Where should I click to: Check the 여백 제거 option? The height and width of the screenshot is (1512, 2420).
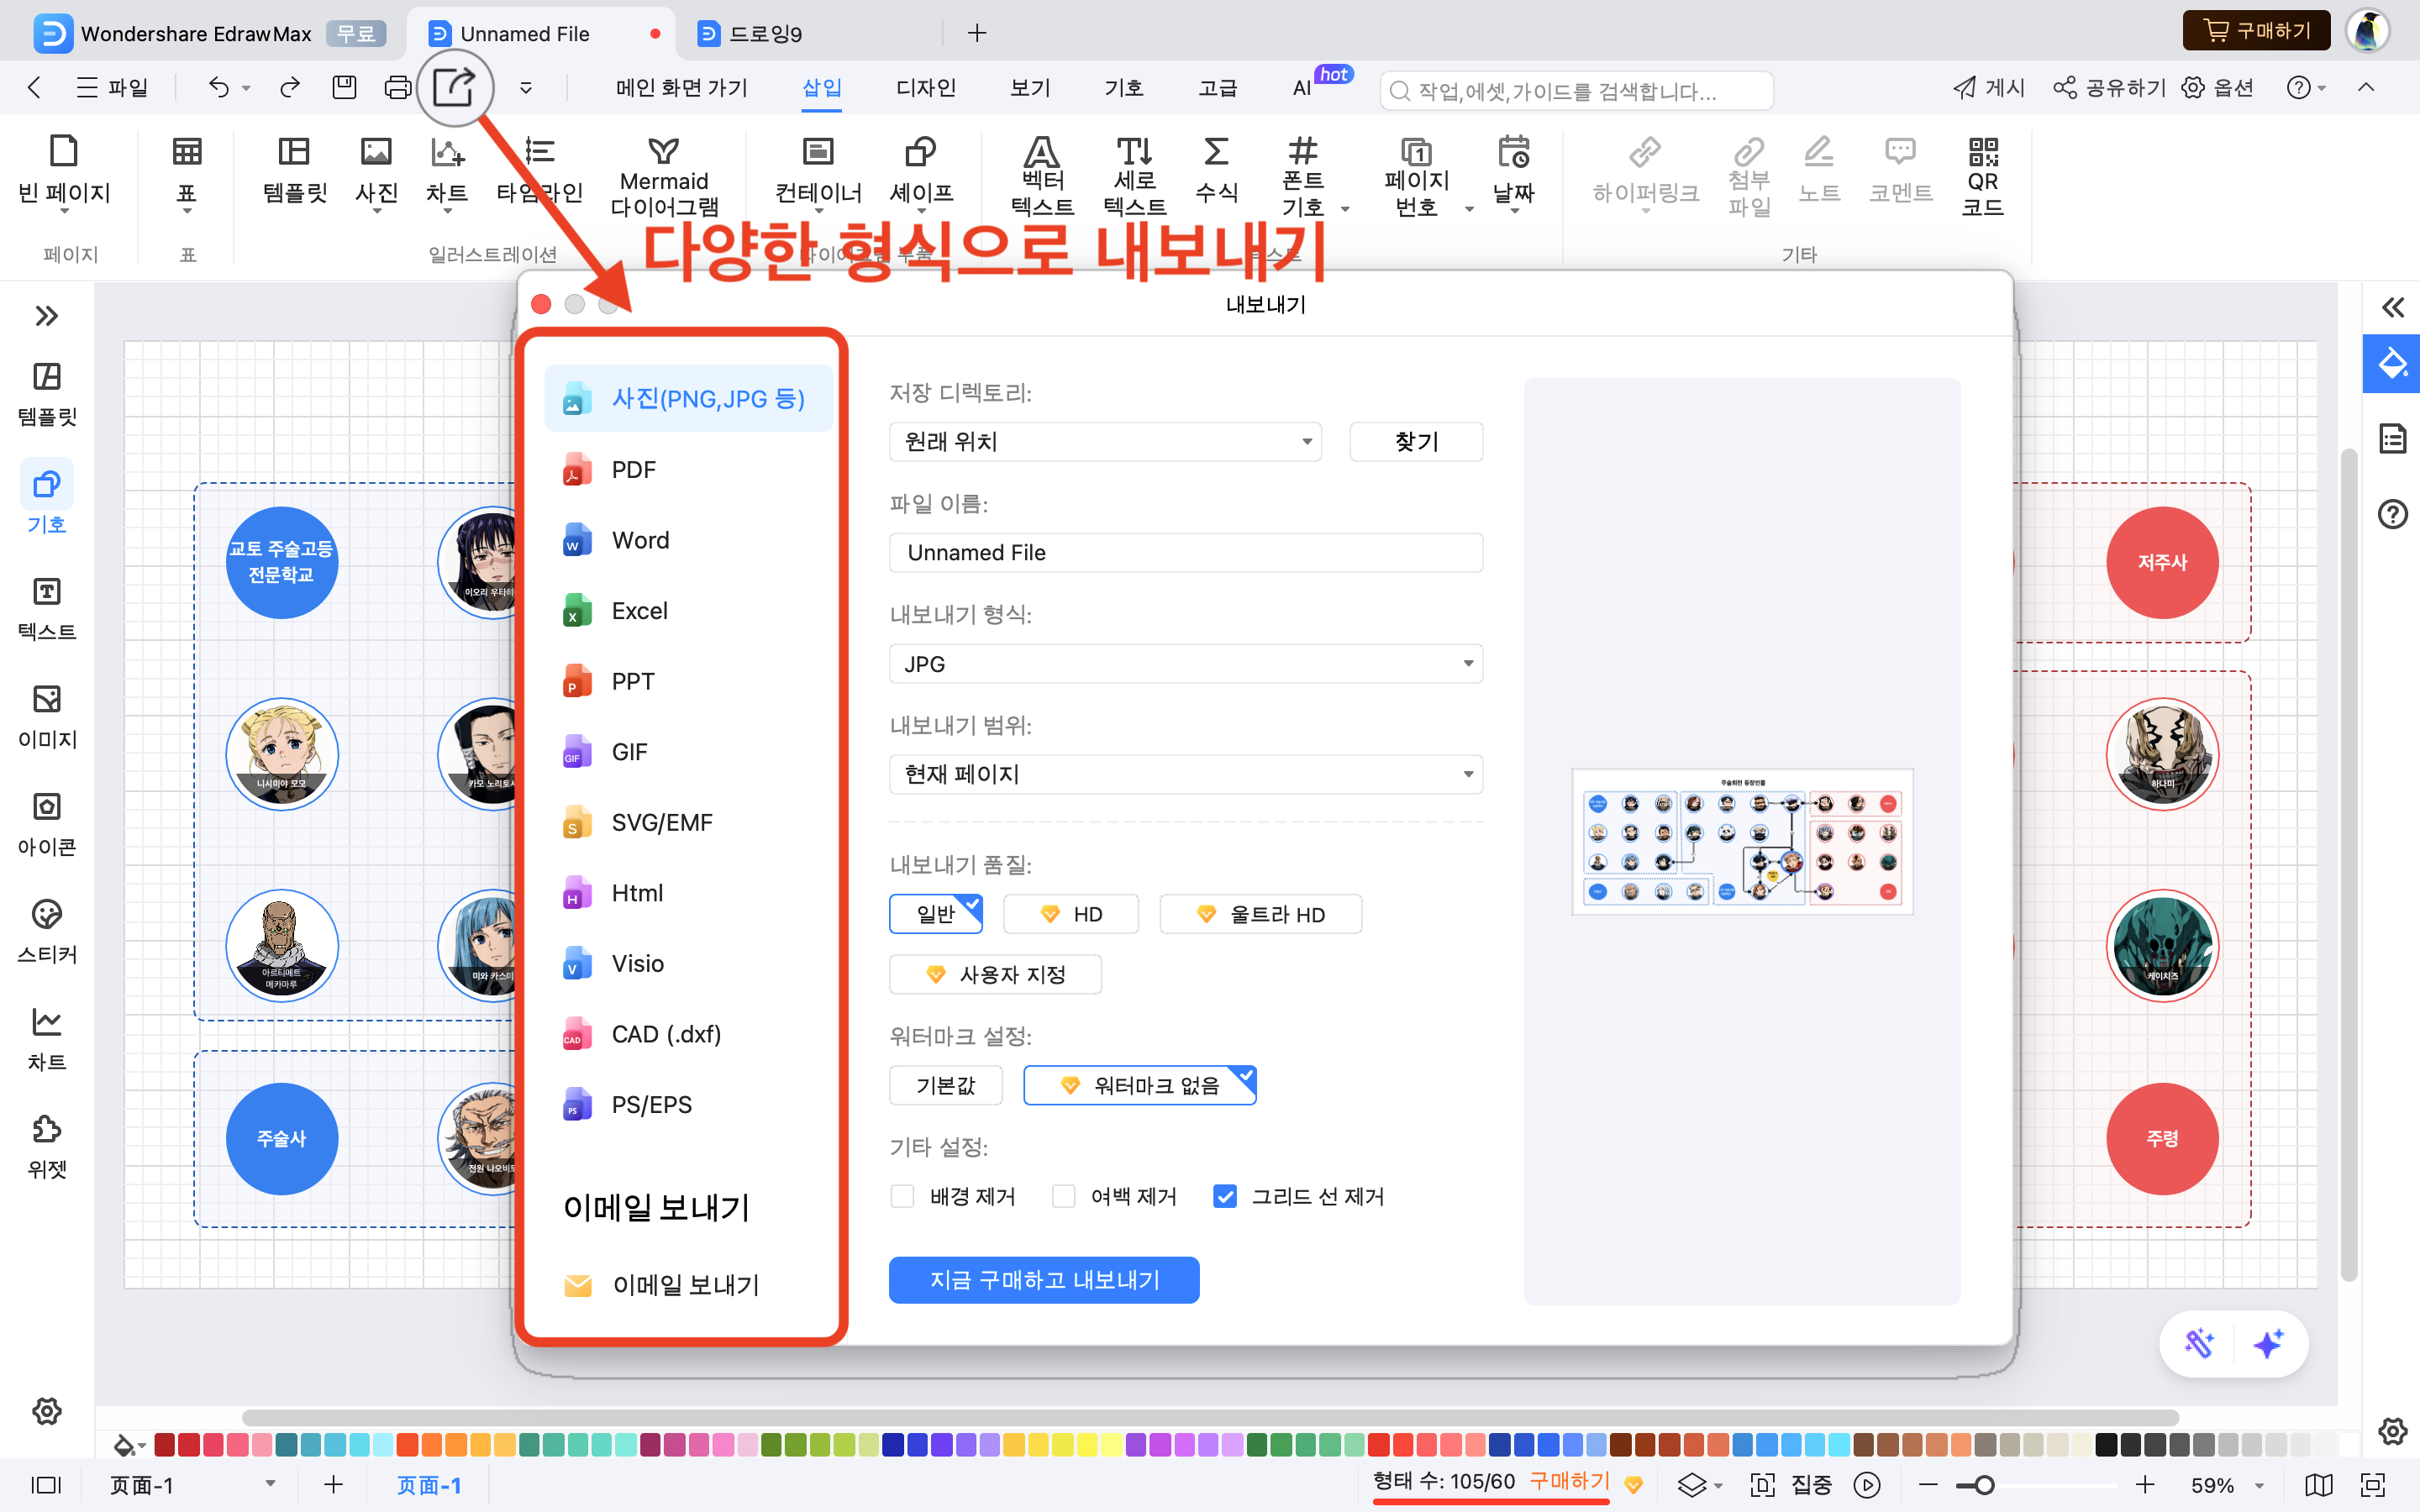point(1064,1196)
